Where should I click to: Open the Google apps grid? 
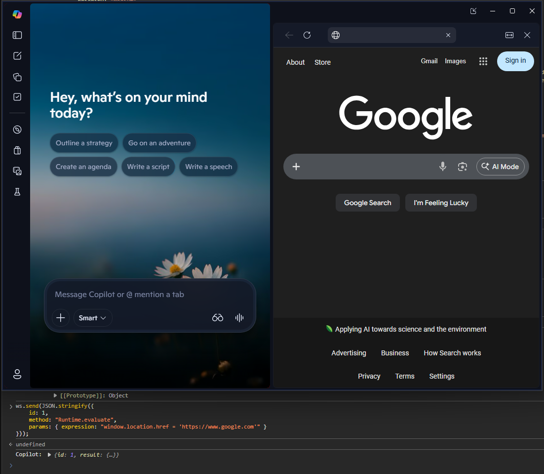click(483, 61)
